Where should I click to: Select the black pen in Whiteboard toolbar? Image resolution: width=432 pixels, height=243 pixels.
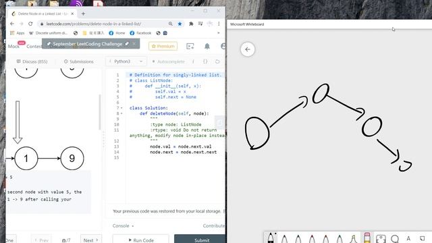[271, 238]
